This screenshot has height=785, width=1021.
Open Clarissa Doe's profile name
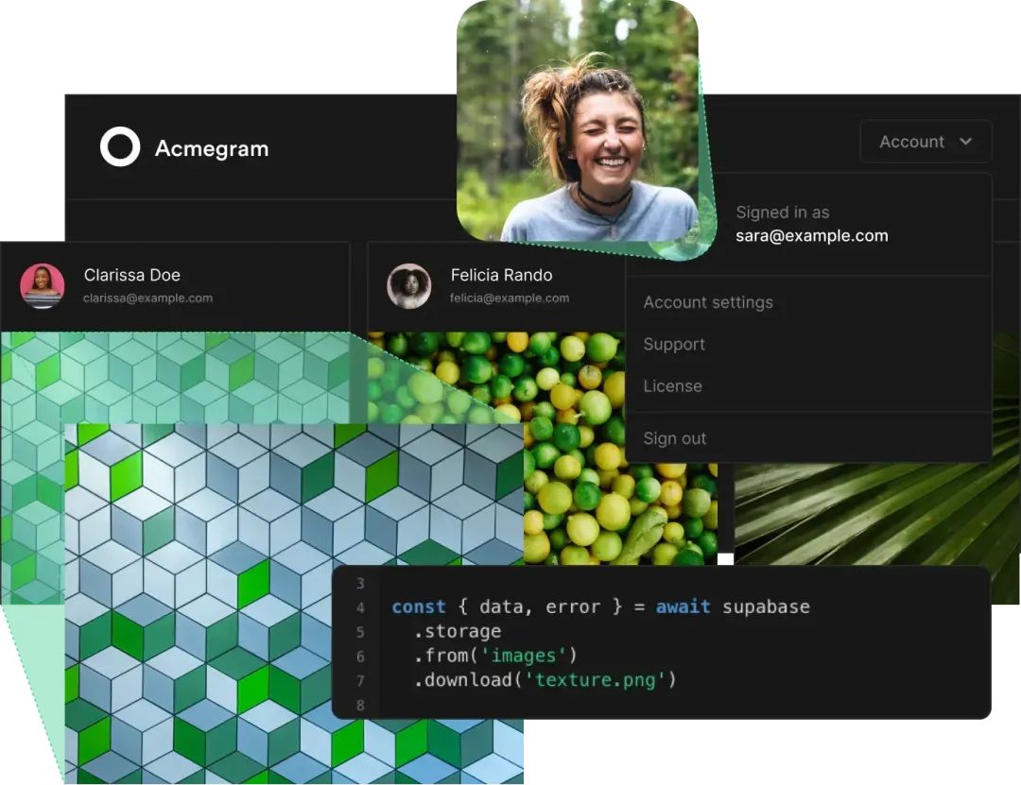point(132,275)
